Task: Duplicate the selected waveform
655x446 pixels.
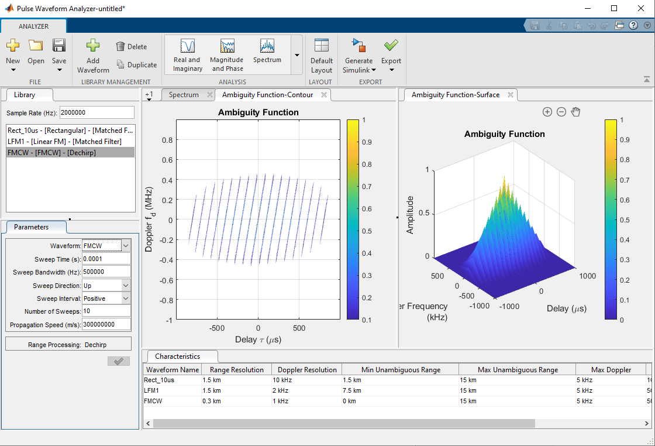Action: [136, 65]
